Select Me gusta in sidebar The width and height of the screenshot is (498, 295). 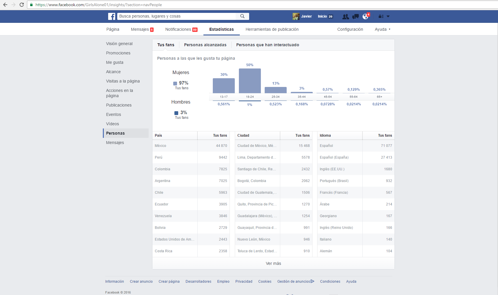[115, 62]
